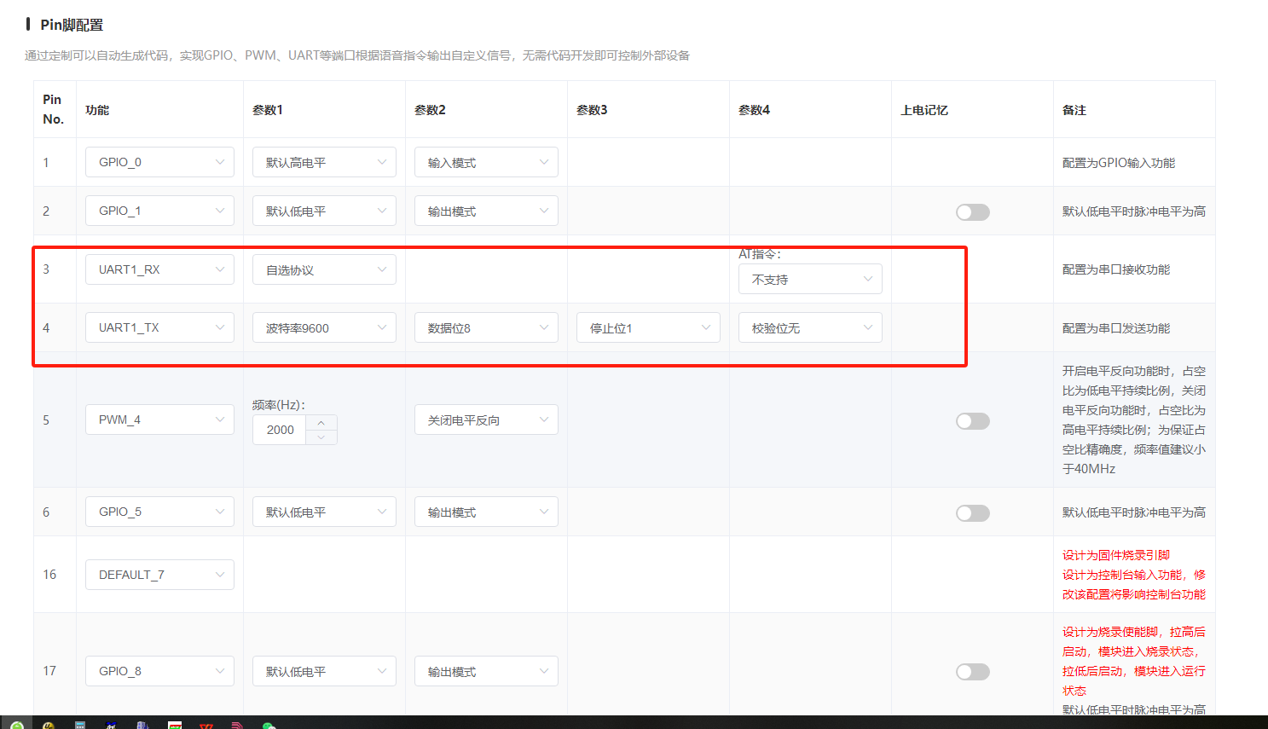Decrease the PWM frequency with down arrow
1268x729 pixels.
click(321, 437)
